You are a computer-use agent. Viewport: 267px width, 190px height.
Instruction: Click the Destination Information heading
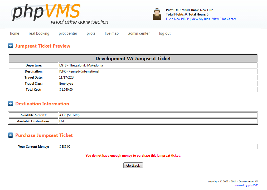coord(42,104)
